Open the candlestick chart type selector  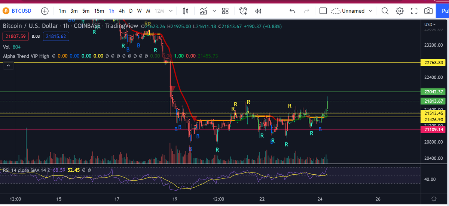click(186, 11)
